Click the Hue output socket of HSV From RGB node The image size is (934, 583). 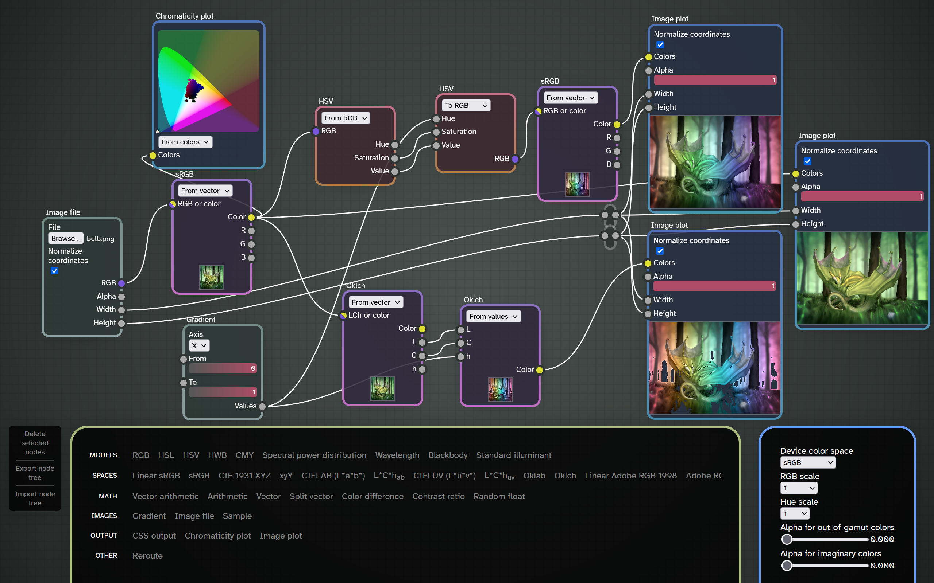[x=395, y=145]
